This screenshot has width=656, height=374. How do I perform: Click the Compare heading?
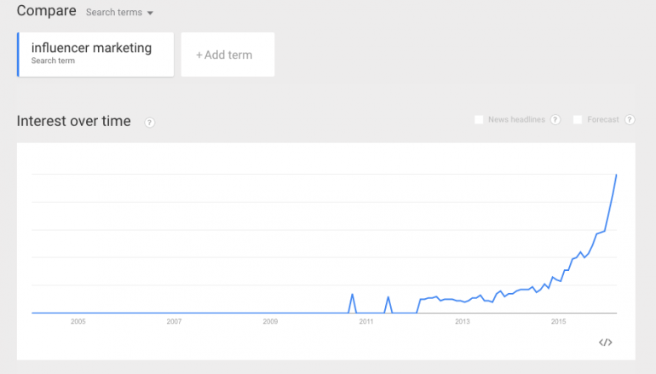pyautogui.click(x=47, y=11)
